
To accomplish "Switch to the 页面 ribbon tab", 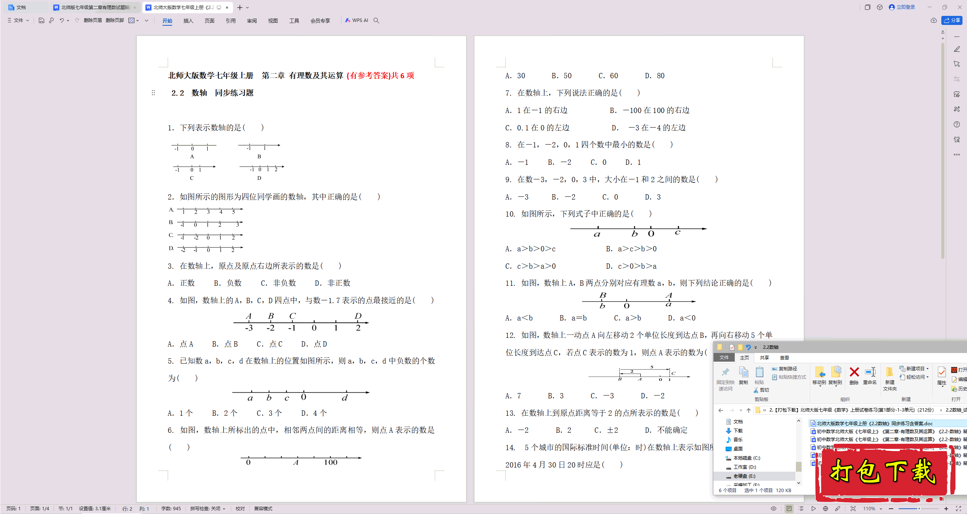I will (209, 21).
